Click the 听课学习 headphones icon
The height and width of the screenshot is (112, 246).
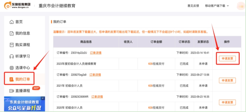(x=12, y=56)
